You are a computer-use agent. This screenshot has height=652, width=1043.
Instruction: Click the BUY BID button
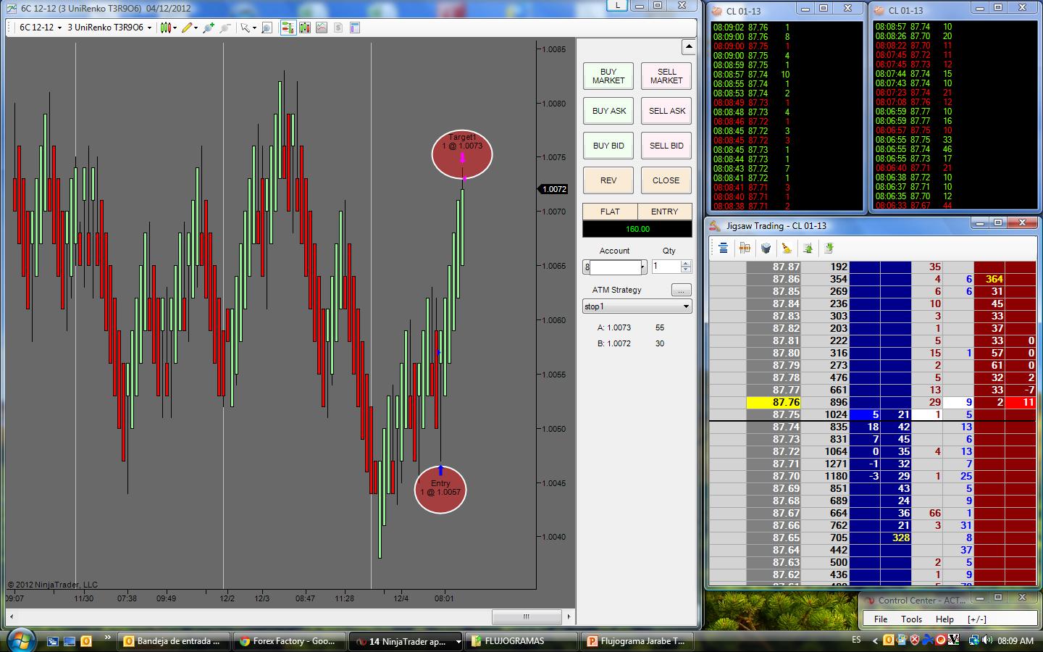point(608,146)
